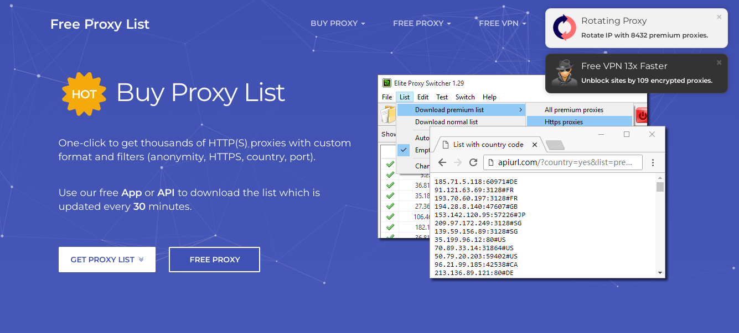Select proxy 50.79.20.203:59402#US

[476, 256]
